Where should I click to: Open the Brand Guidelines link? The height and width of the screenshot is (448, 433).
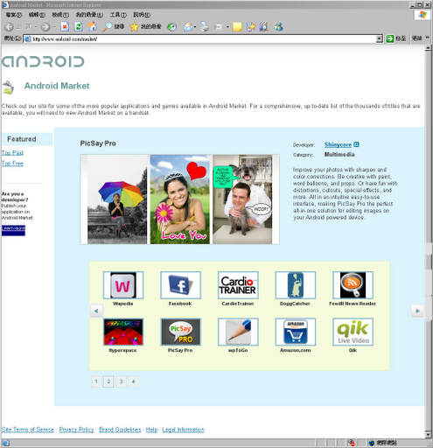pos(120,430)
